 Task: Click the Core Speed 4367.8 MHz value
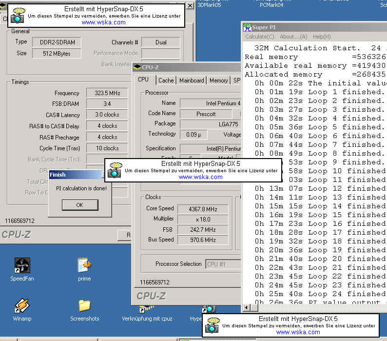coord(203,209)
